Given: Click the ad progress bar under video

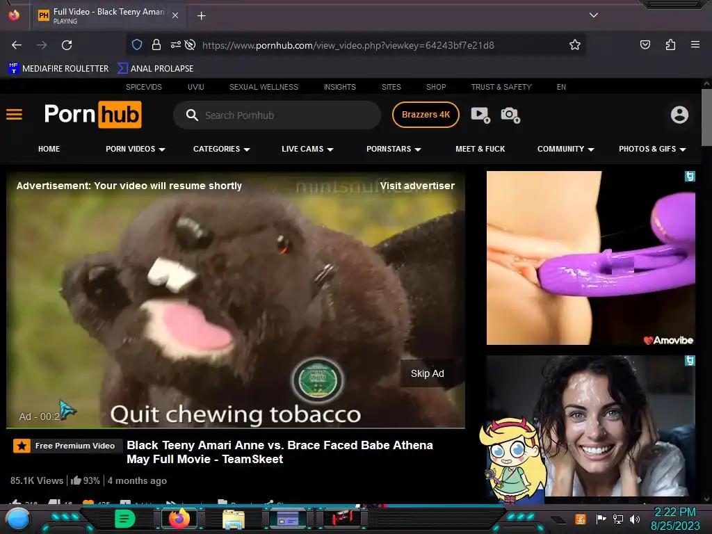Looking at the screenshot, I should [236, 428].
